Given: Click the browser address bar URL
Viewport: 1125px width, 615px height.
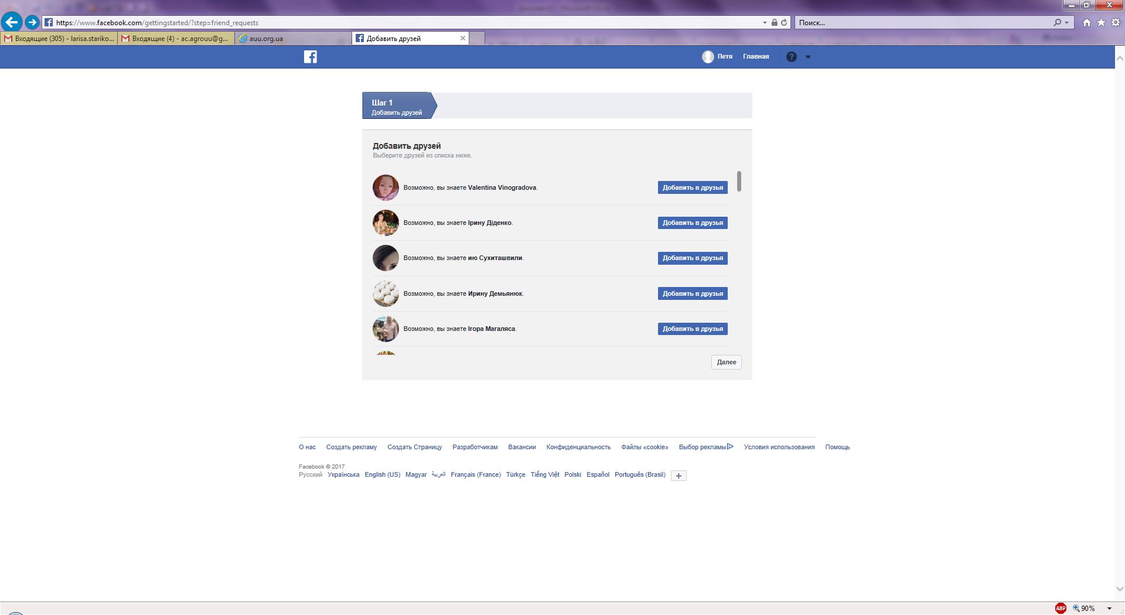Looking at the screenshot, I should (x=157, y=23).
